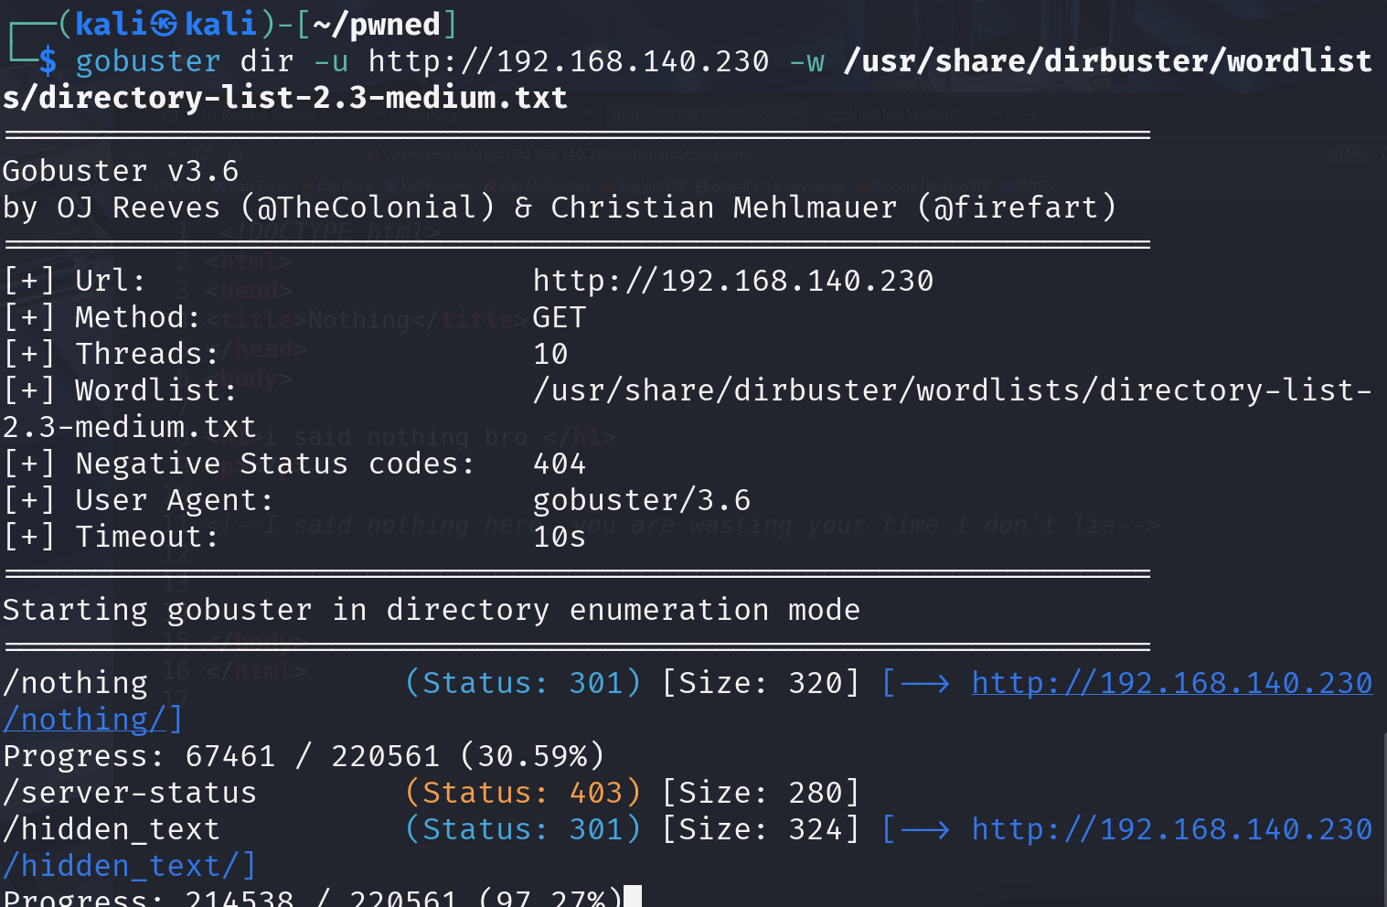Screen dimensions: 1387x907
Task: Click the terminal cursor block after the progress line
Action: pos(632,897)
